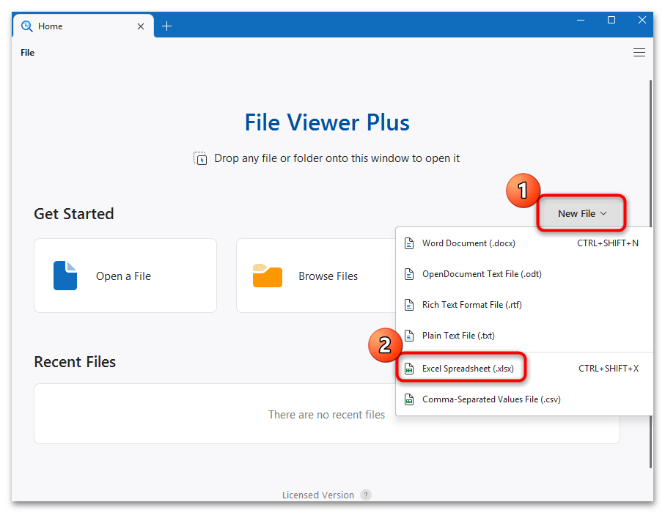
Task: Click the Comma-Separated Values file icon
Action: (x=409, y=399)
